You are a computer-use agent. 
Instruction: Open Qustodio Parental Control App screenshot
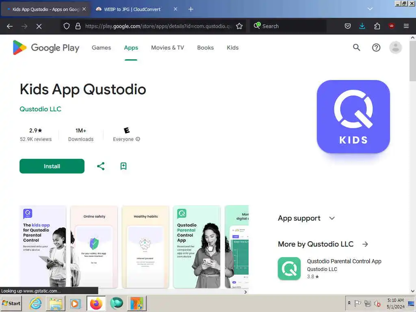197,247
